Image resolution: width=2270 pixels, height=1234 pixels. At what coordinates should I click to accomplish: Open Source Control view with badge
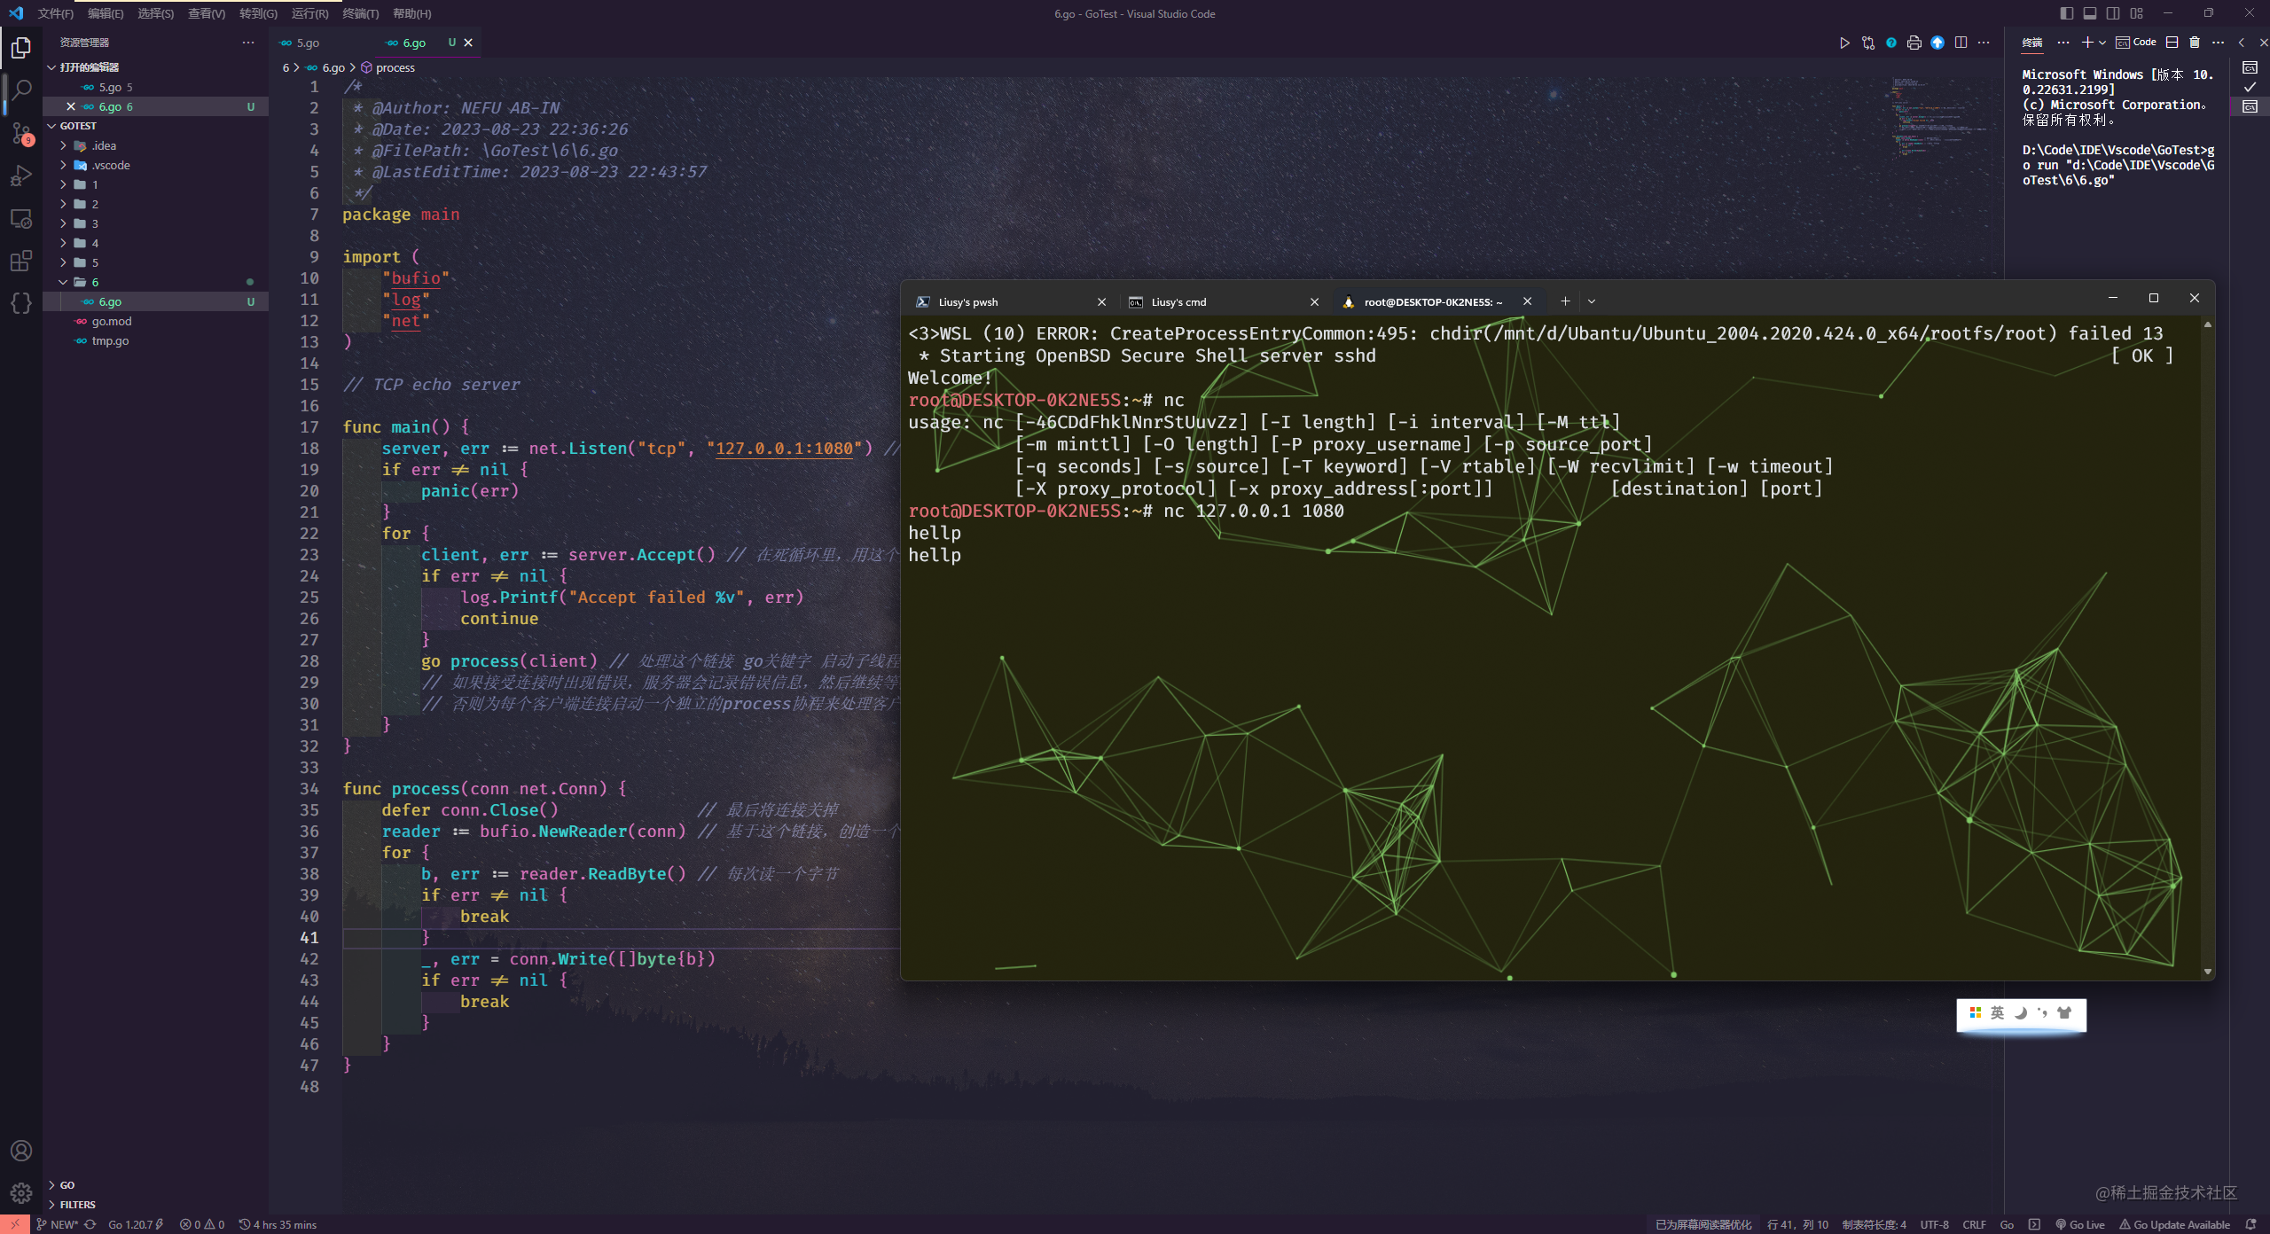point(21,133)
